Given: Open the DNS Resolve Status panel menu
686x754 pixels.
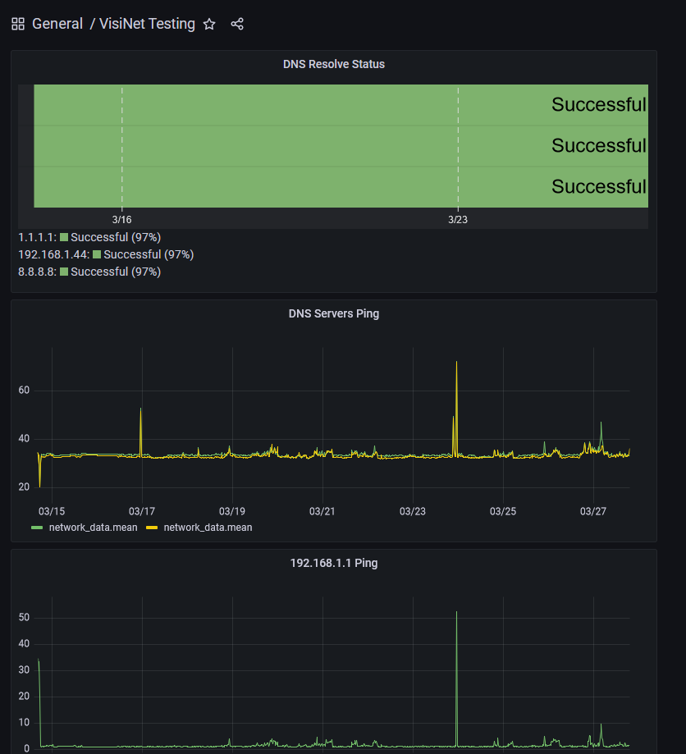Looking at the screenshot, I should pyautogui.click(x=333, y=64).
